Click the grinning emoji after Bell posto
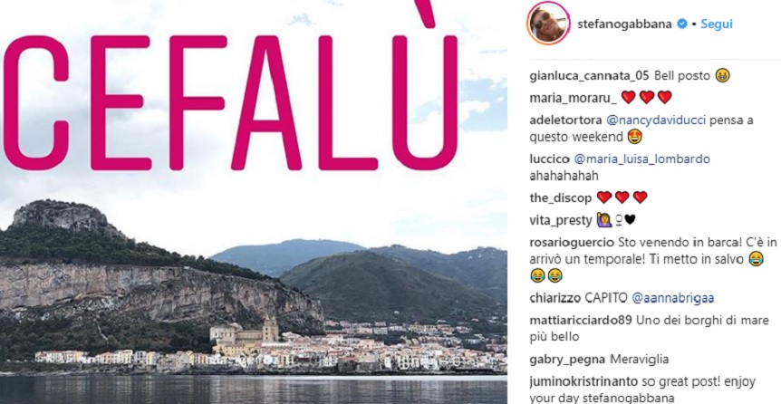The image size is (781, 404). click(722, 76)
